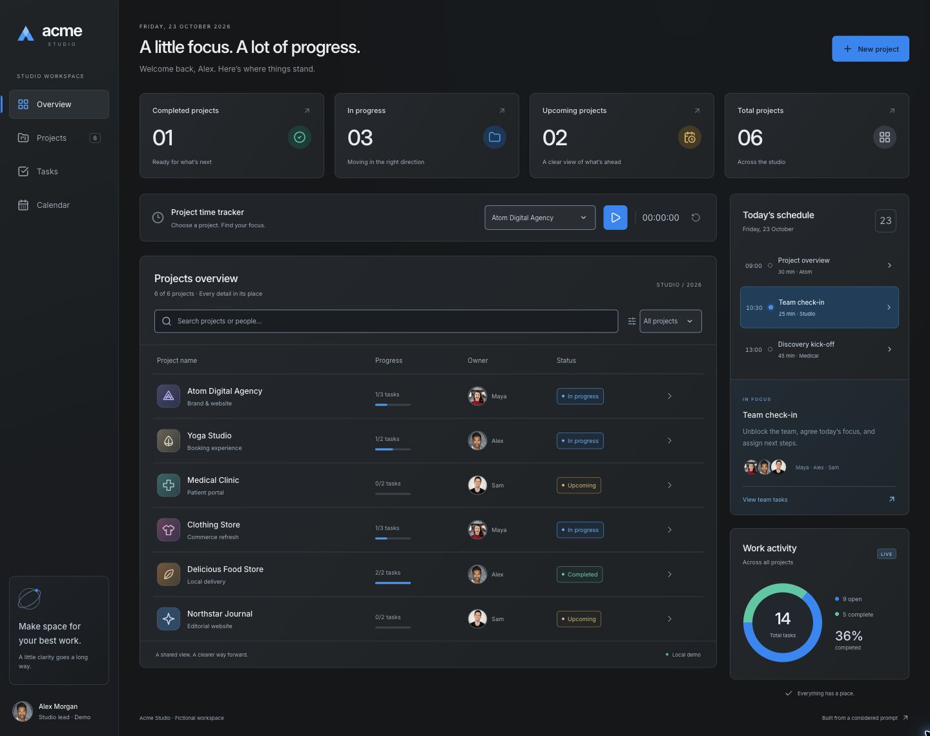Image resolution: width=930 pixels, height=736 pixels.
Task: Click the Completed status badge
Action: pos(580,574)
